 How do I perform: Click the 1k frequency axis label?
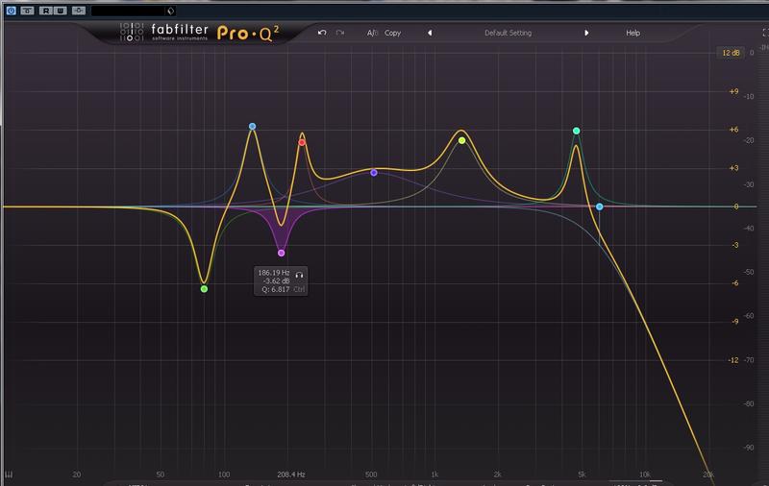click(434, 474)
